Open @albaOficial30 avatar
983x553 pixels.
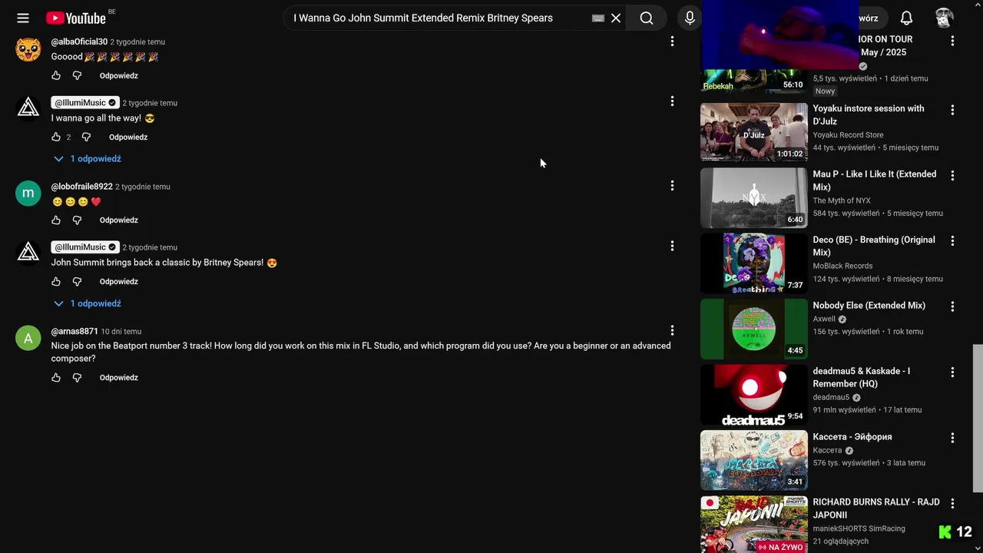pyautogui.click(x=28, y=49)
